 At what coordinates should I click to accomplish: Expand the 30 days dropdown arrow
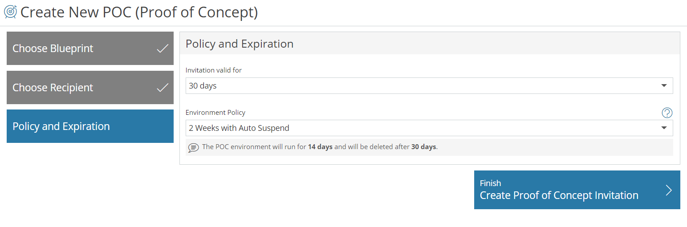664,86
